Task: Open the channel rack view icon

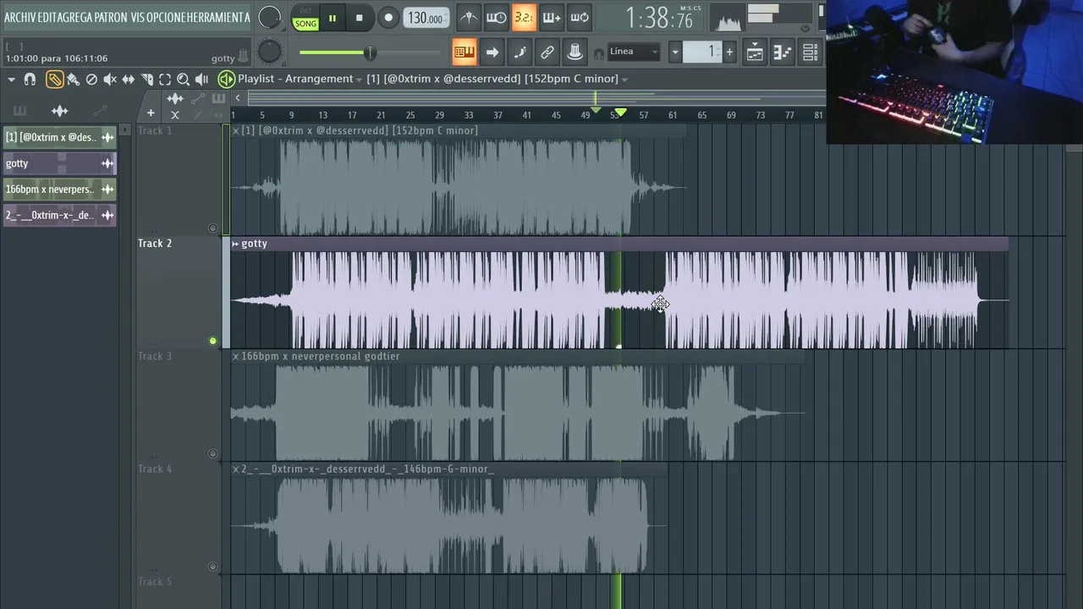Action: 810,52
